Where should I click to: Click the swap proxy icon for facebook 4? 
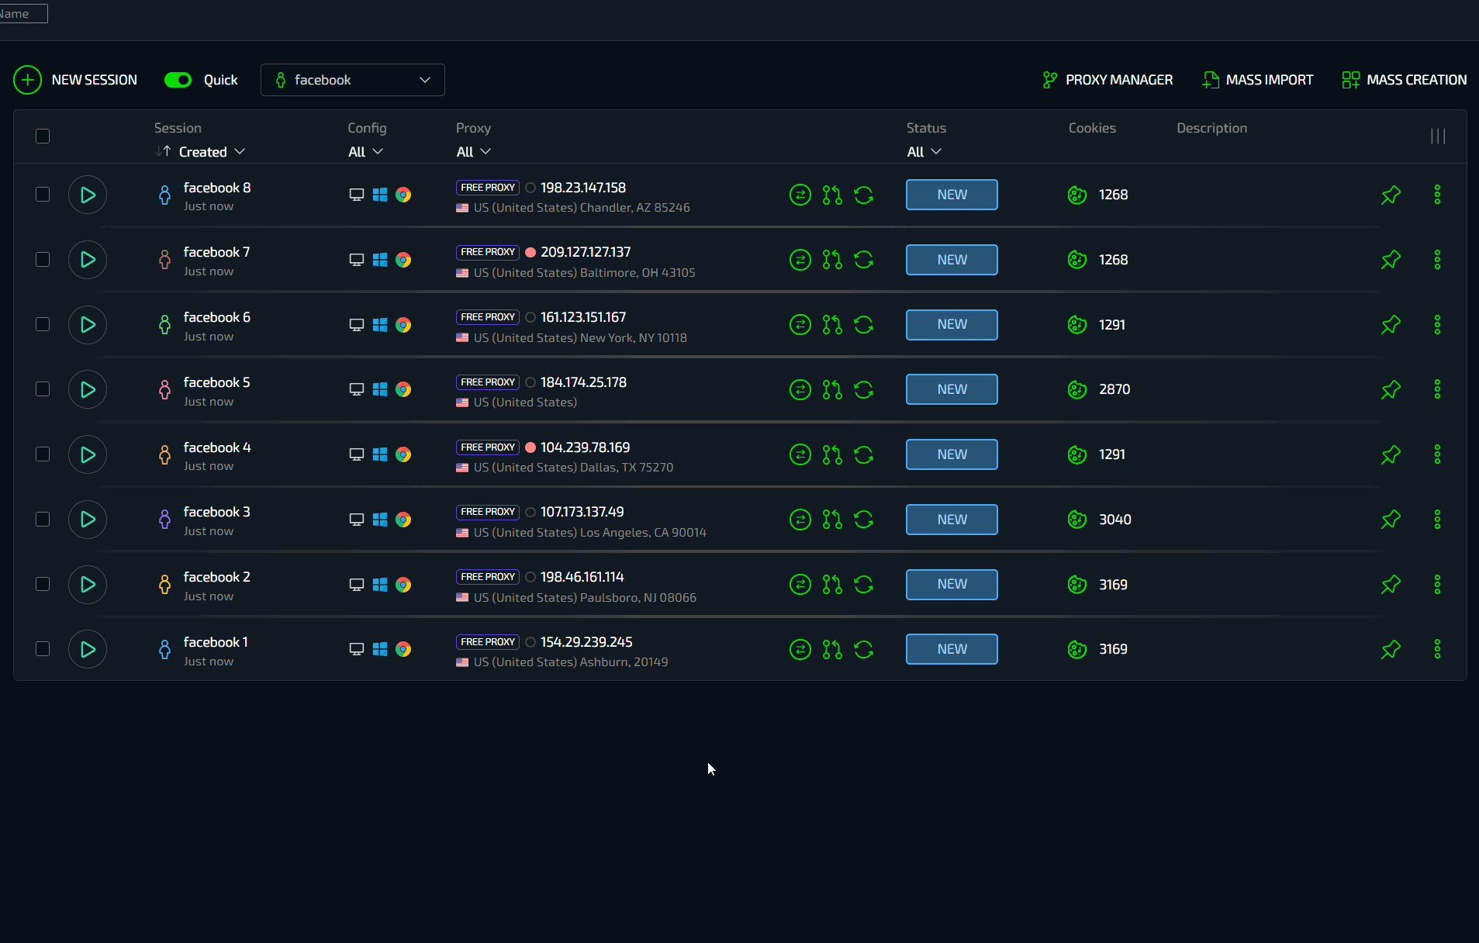pyautogui.click(x=800, y=454)
